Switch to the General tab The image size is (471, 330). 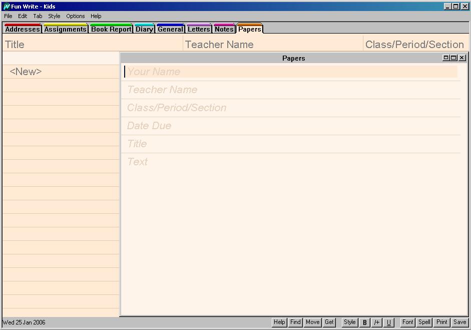(170, 29)
